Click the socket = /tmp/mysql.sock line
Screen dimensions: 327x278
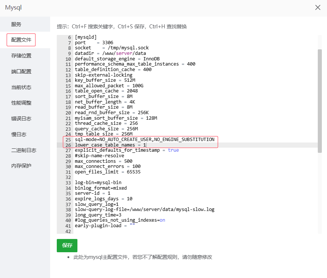coord(112,48)
